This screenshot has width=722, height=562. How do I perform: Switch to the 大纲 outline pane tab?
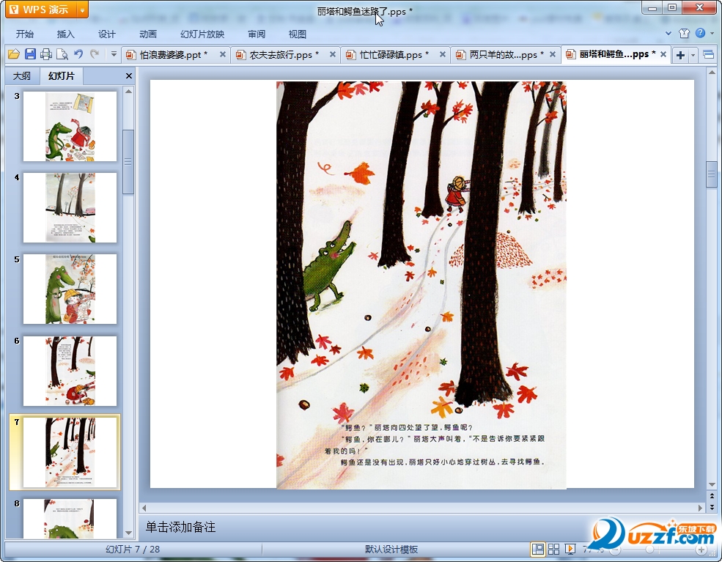22,76
